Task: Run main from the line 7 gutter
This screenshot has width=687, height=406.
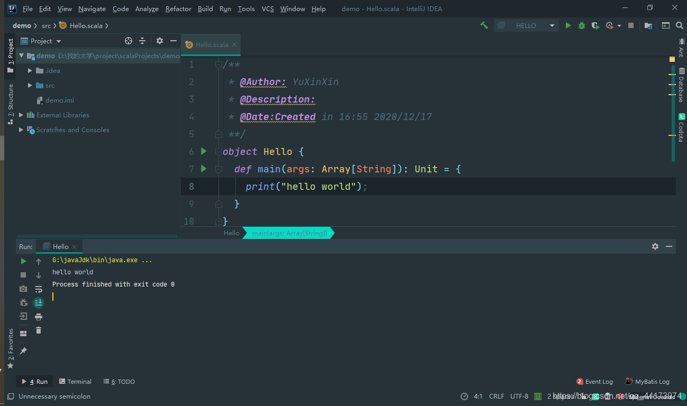Action: (x=204, y=169)
